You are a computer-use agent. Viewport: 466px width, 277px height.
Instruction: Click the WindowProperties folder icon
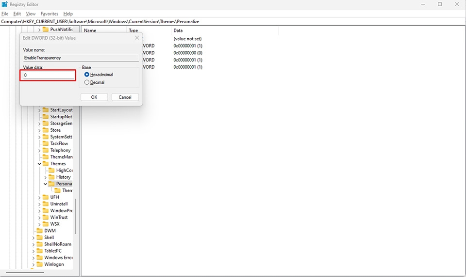click(x=46, y=211)
